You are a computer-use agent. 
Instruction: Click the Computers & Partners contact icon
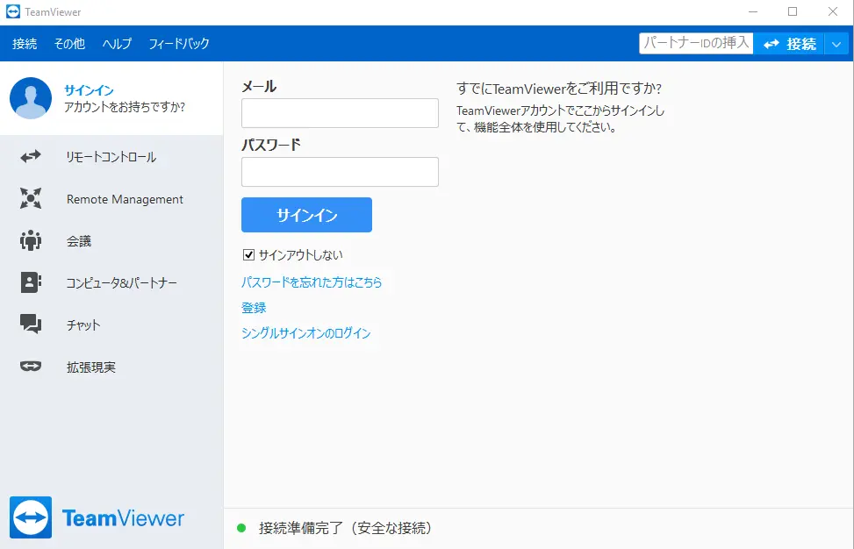[31, 283]
